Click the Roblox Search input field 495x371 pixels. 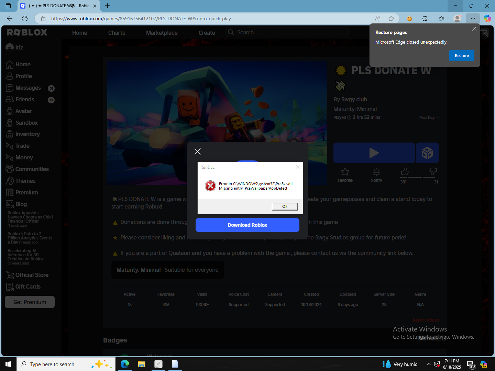pos(287,32)
